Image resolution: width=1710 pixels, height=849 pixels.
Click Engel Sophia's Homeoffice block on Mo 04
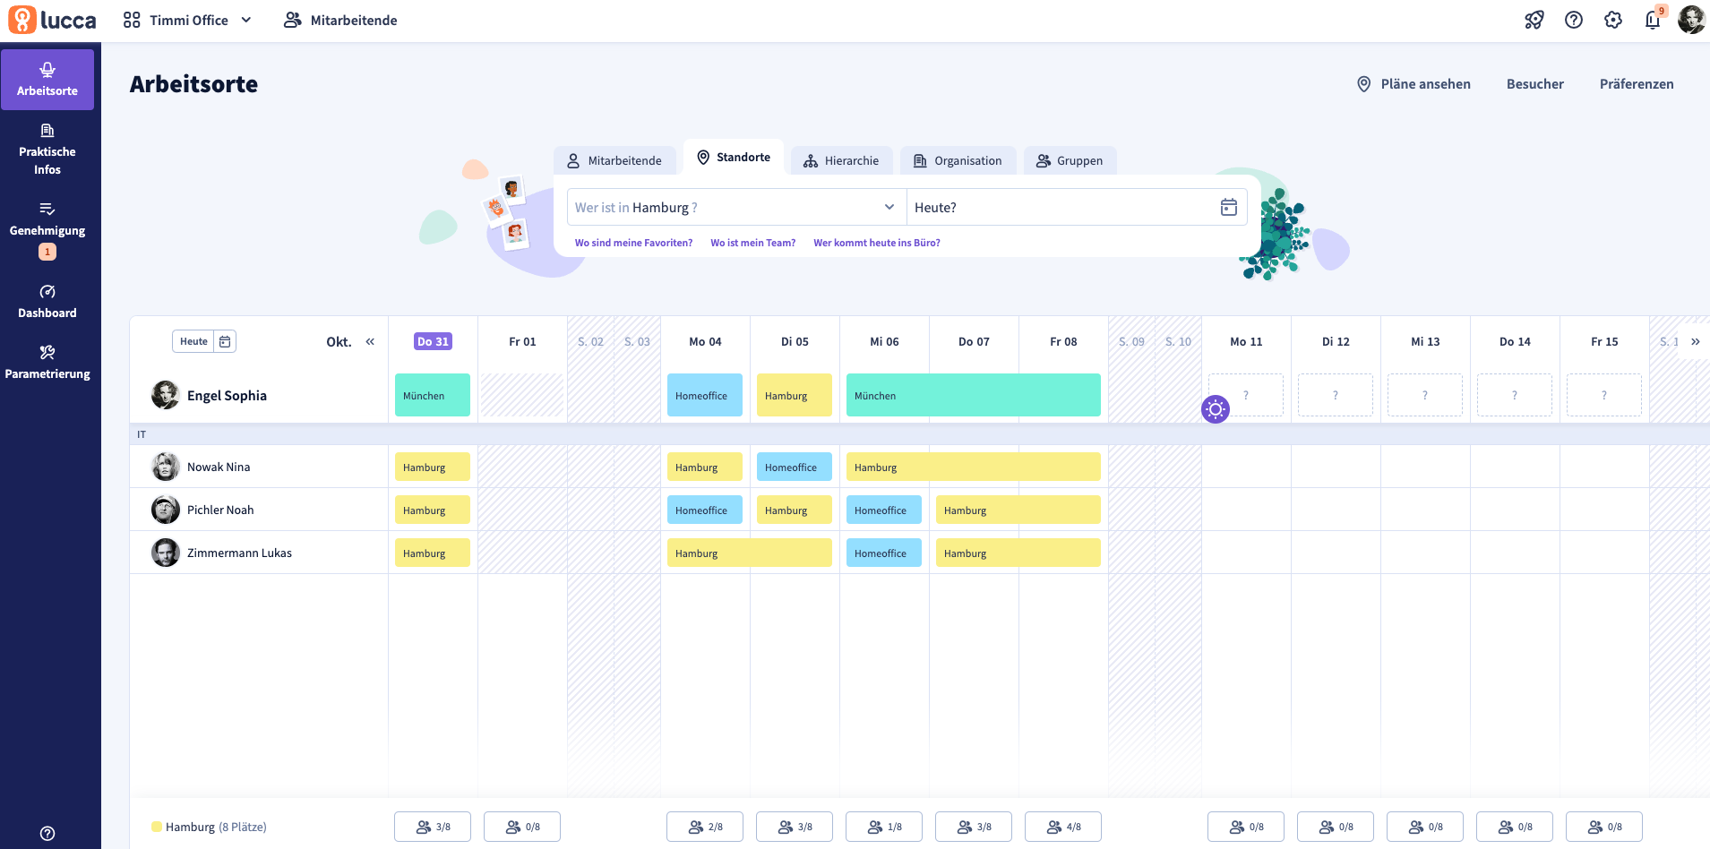coord(704,395)
